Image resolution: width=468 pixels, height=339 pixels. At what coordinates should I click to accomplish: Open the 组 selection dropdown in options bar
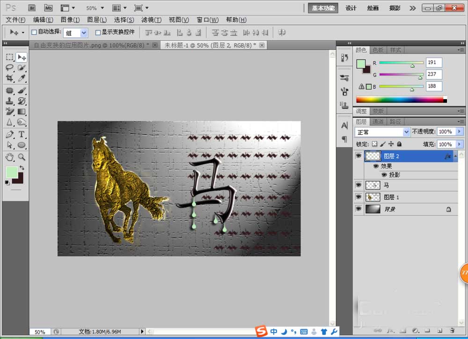[83, 33]
